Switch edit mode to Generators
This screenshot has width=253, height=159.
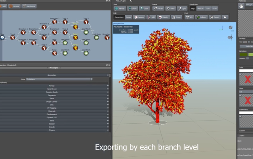tap(119, 17)
